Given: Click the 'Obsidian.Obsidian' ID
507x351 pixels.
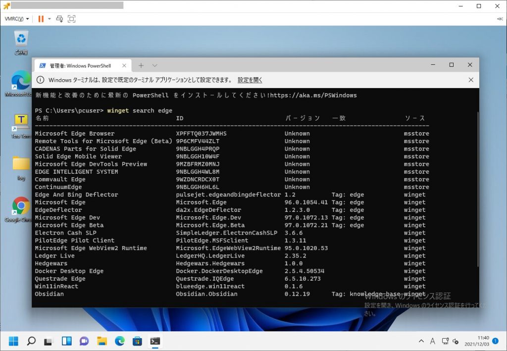Looking at the screenshot, I should click(x=206, y=294).
